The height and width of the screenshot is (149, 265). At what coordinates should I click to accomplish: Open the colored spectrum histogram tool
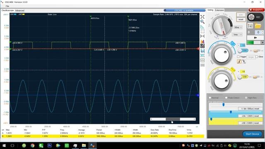point(202,41)
